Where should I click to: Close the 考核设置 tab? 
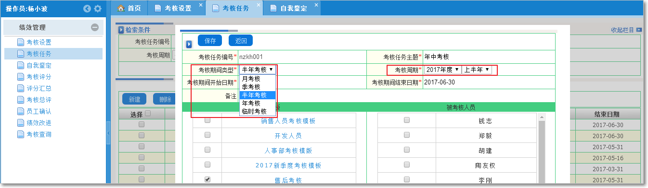point(201,5)
